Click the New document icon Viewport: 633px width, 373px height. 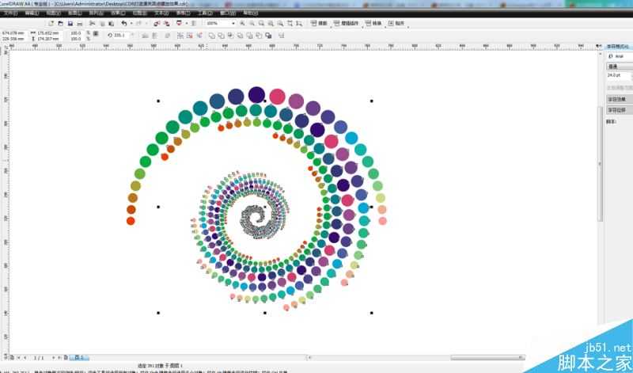click(51, 24)
